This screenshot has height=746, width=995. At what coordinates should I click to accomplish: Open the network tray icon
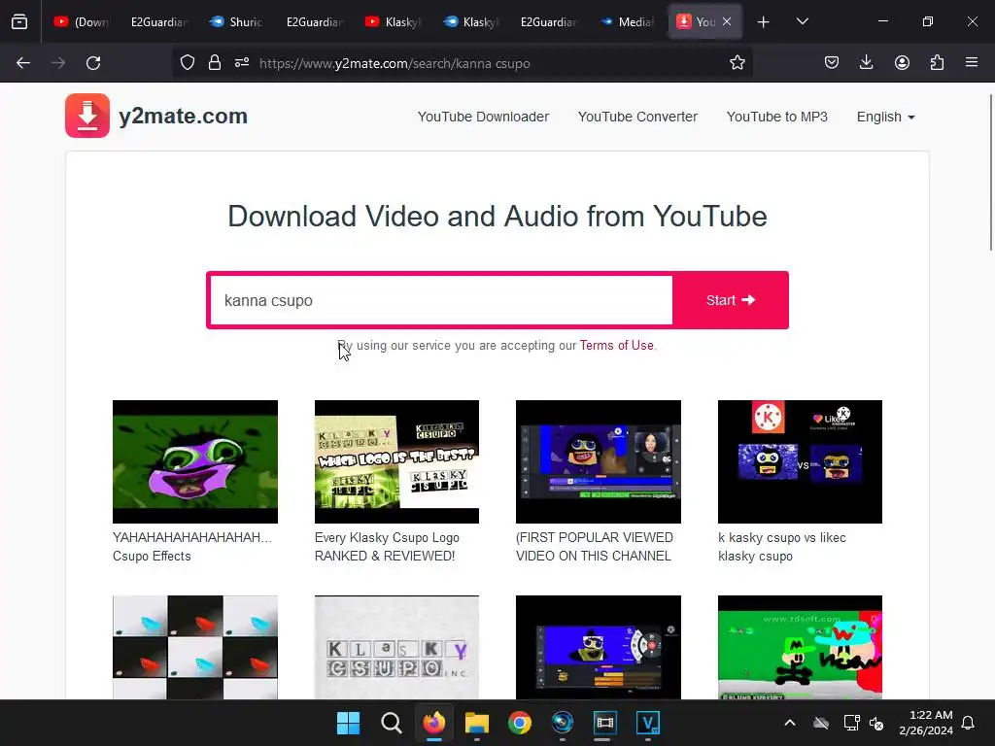(851, 723)
